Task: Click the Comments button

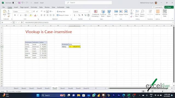Action: click(x=157, y=7)
